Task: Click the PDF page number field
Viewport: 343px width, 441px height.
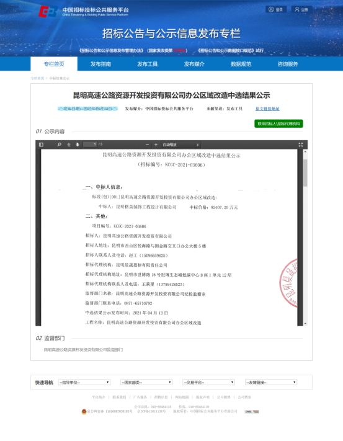Action: tap(91, 145)
